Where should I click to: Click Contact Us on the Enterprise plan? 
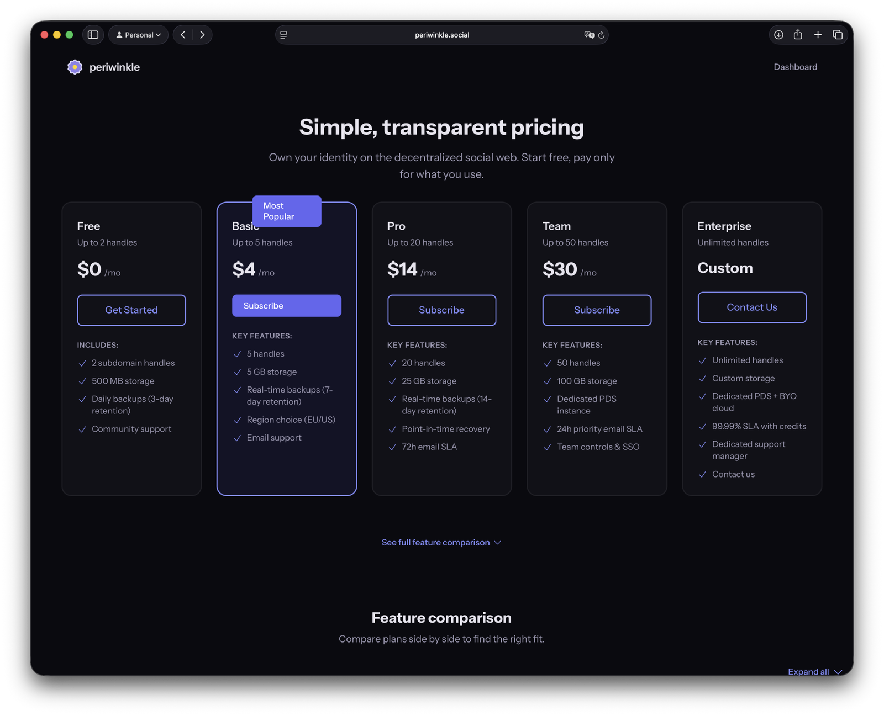[x=751, y=307]
